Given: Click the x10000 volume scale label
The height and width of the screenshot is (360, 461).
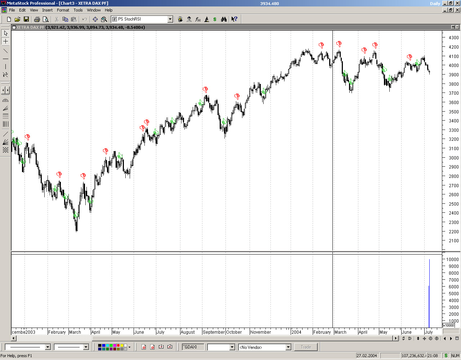Looking at the screenshot, I should tap(448, 325).
